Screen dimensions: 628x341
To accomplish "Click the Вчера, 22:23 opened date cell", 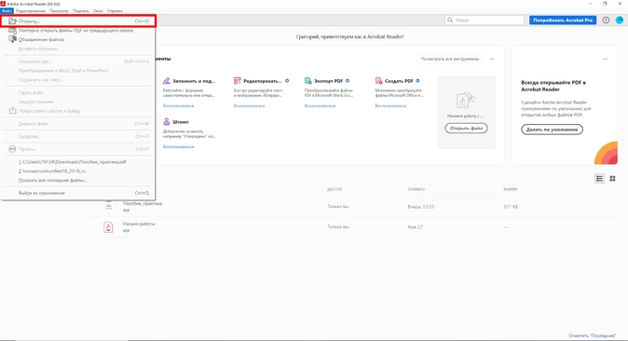I will (420, 207).
